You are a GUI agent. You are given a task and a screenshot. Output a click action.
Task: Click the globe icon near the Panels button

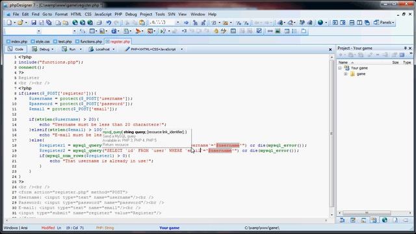[320, 23]
